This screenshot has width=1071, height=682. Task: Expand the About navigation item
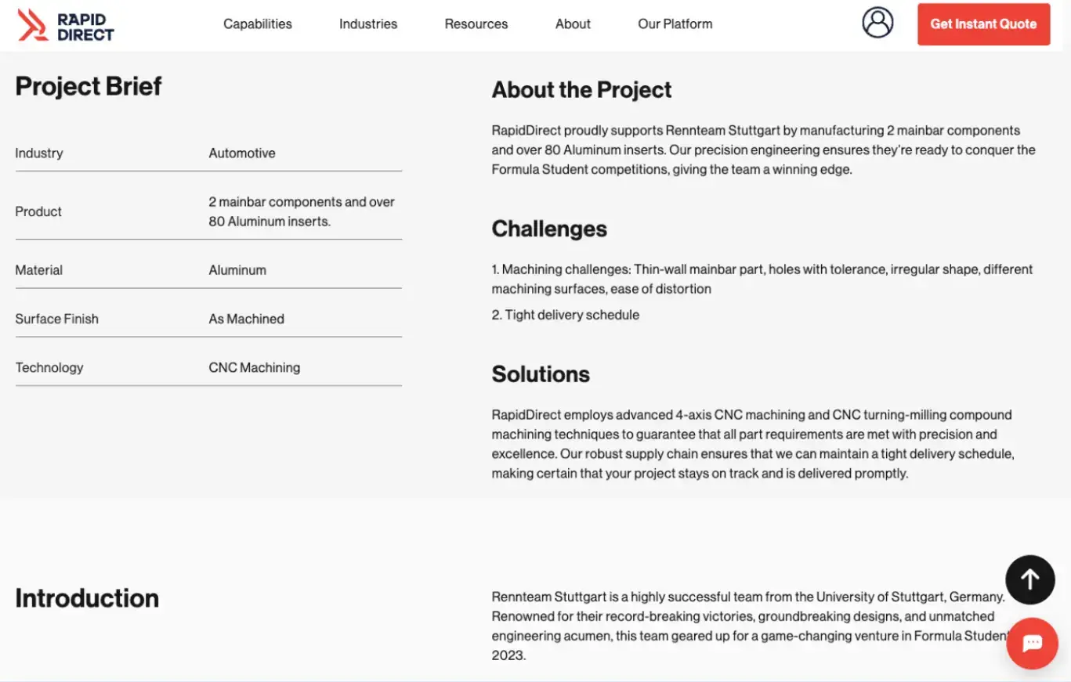(573, 23)
